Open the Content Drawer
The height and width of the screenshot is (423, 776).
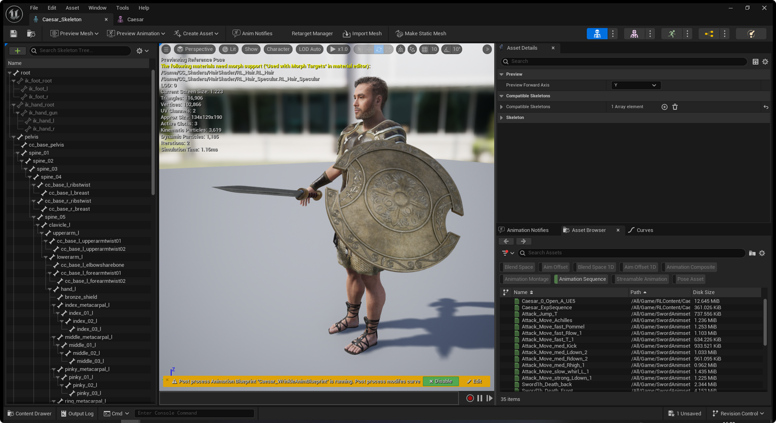29,414
